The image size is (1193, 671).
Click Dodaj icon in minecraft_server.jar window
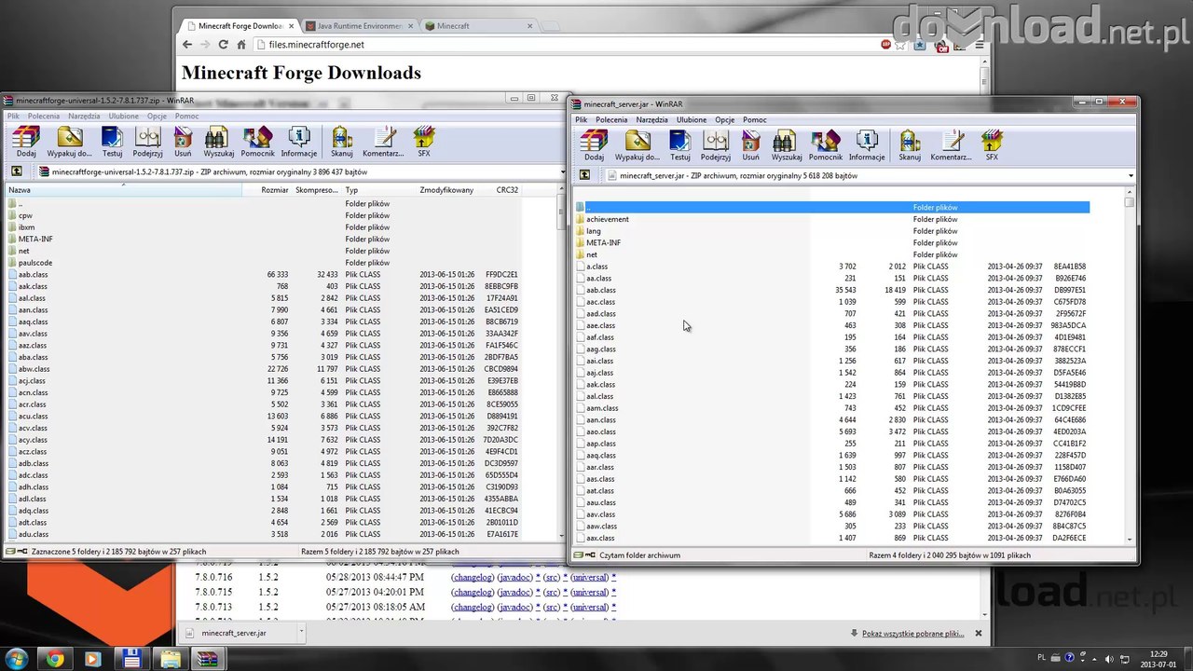pos(594,145)
